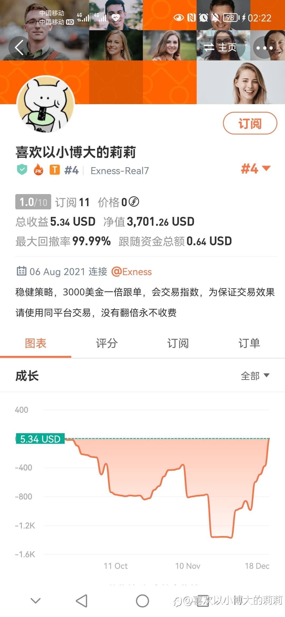Collapse navigation bar with down chevron

36,601
